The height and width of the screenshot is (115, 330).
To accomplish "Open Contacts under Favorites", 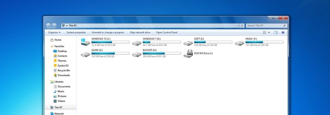I will 60,56.
